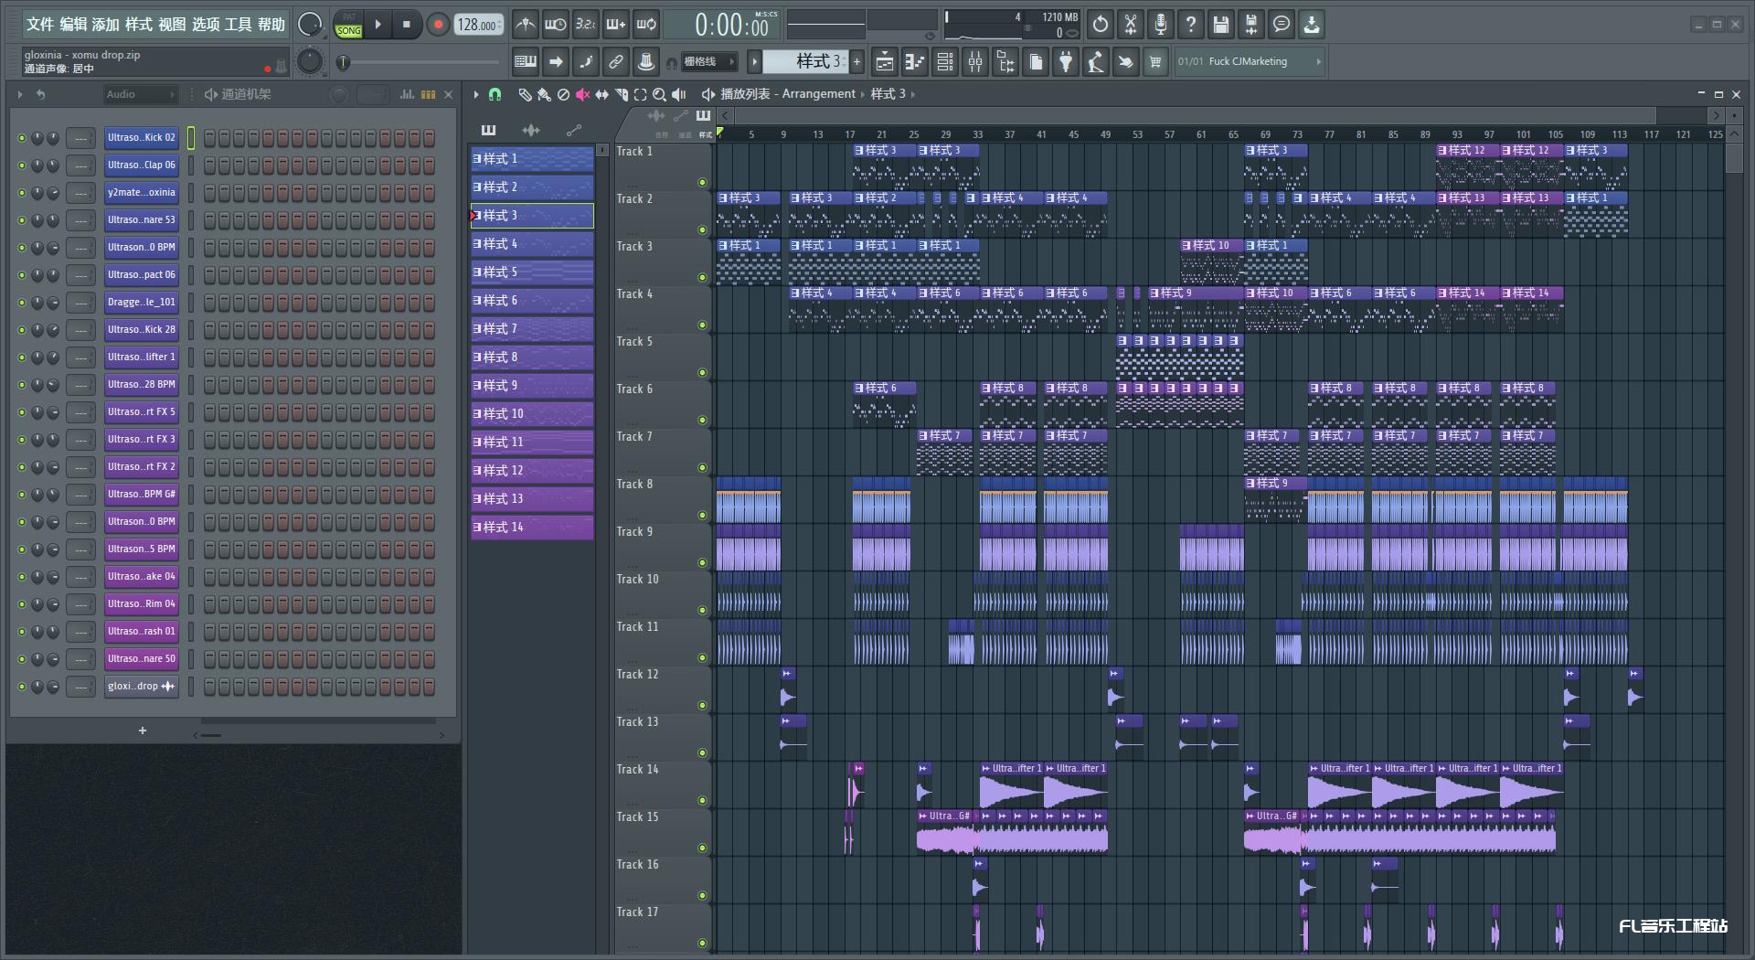
Task: Open the audio editor scissors icon
Action: click(x=1131, y=25)
